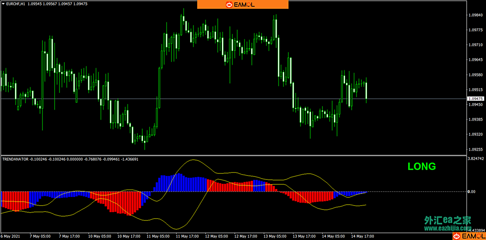Image resolution: width=486 pixels, height=240 pixels.
Task: Expand the arrow beside EURCHF,H1 title
Action: pyautogui.click(x=3, y=4)
